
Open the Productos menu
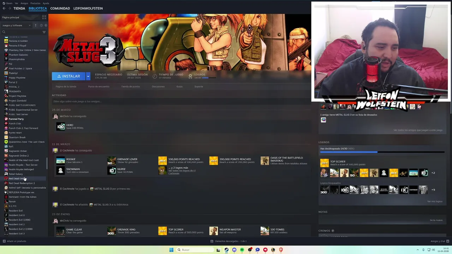(35, 3)
